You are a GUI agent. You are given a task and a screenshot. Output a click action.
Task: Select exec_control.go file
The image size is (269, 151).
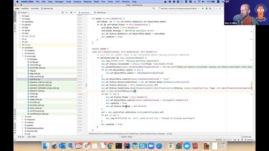pyautogui.click(x=37, y=76)
